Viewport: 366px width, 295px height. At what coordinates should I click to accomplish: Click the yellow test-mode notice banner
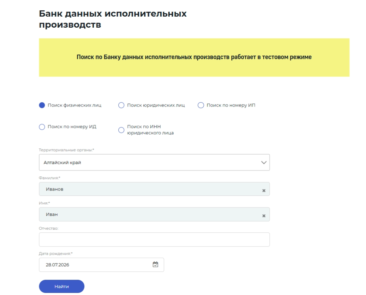[194, 57]
